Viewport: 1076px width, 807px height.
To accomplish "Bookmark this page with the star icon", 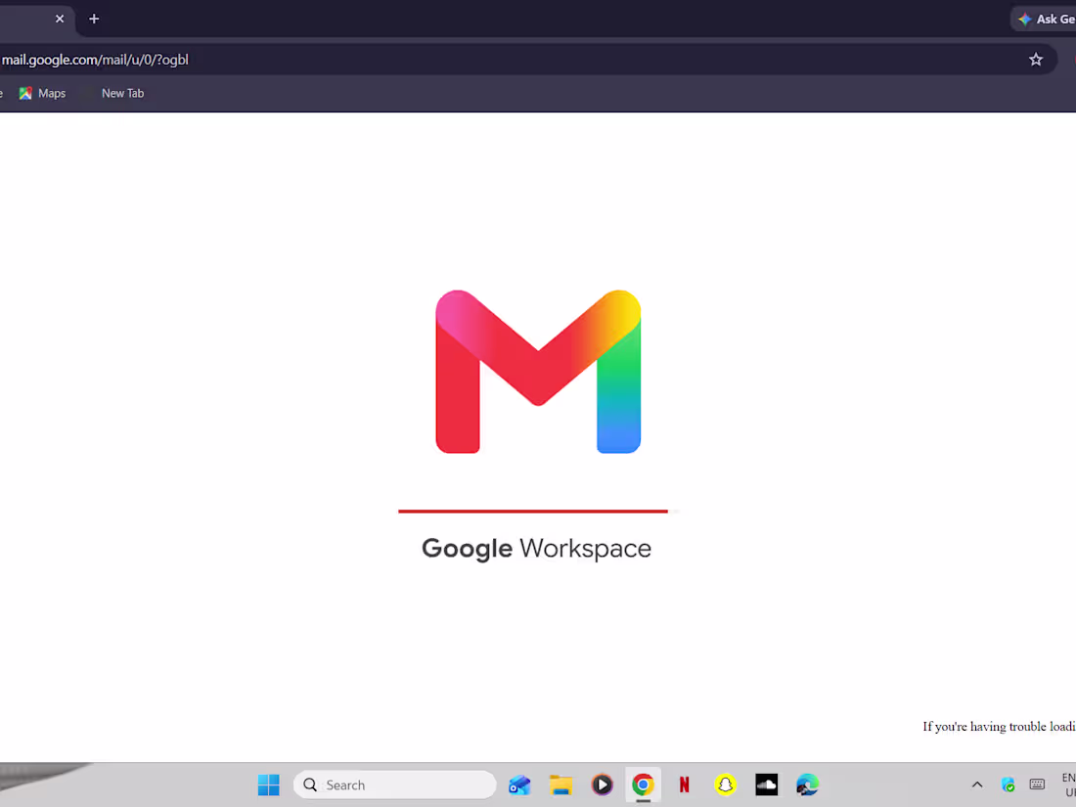I will (1036, 60).
